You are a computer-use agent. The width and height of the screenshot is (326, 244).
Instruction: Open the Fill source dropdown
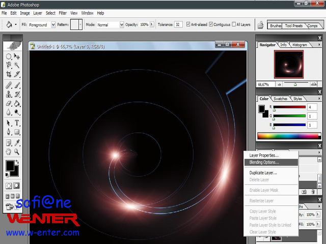point(53,24)
